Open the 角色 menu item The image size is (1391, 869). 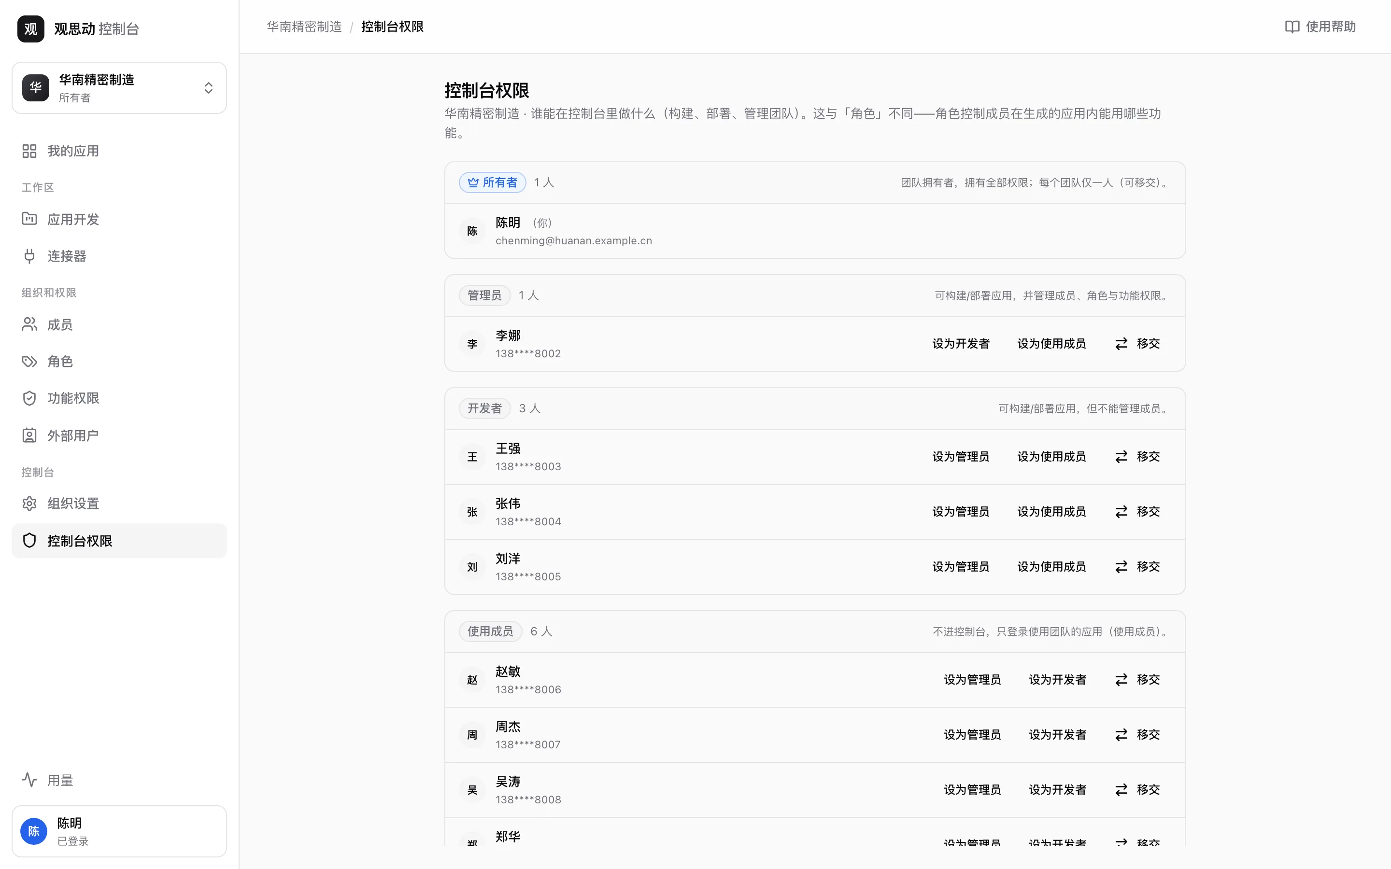120,362
